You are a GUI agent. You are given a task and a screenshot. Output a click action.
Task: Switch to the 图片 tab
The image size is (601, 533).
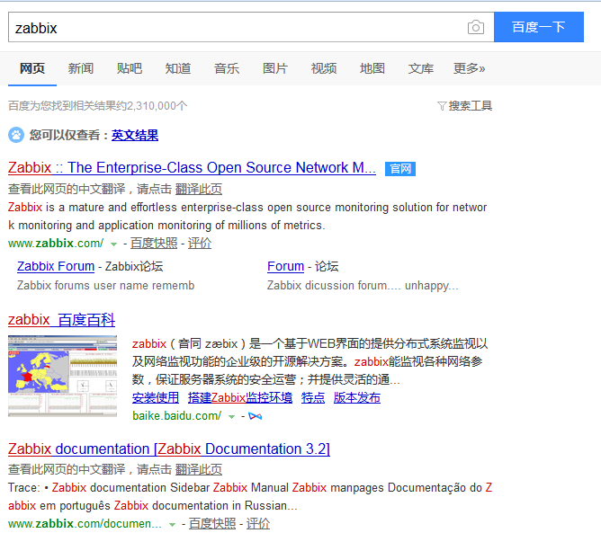(x=275, y=68)
